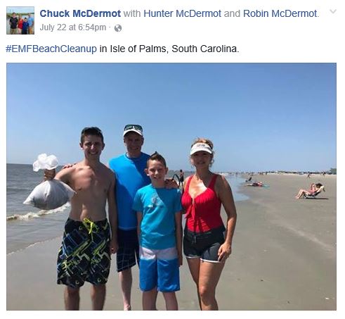
Task: Open the July 22 at 6:54pm timestamp
Action: (73, 27)
